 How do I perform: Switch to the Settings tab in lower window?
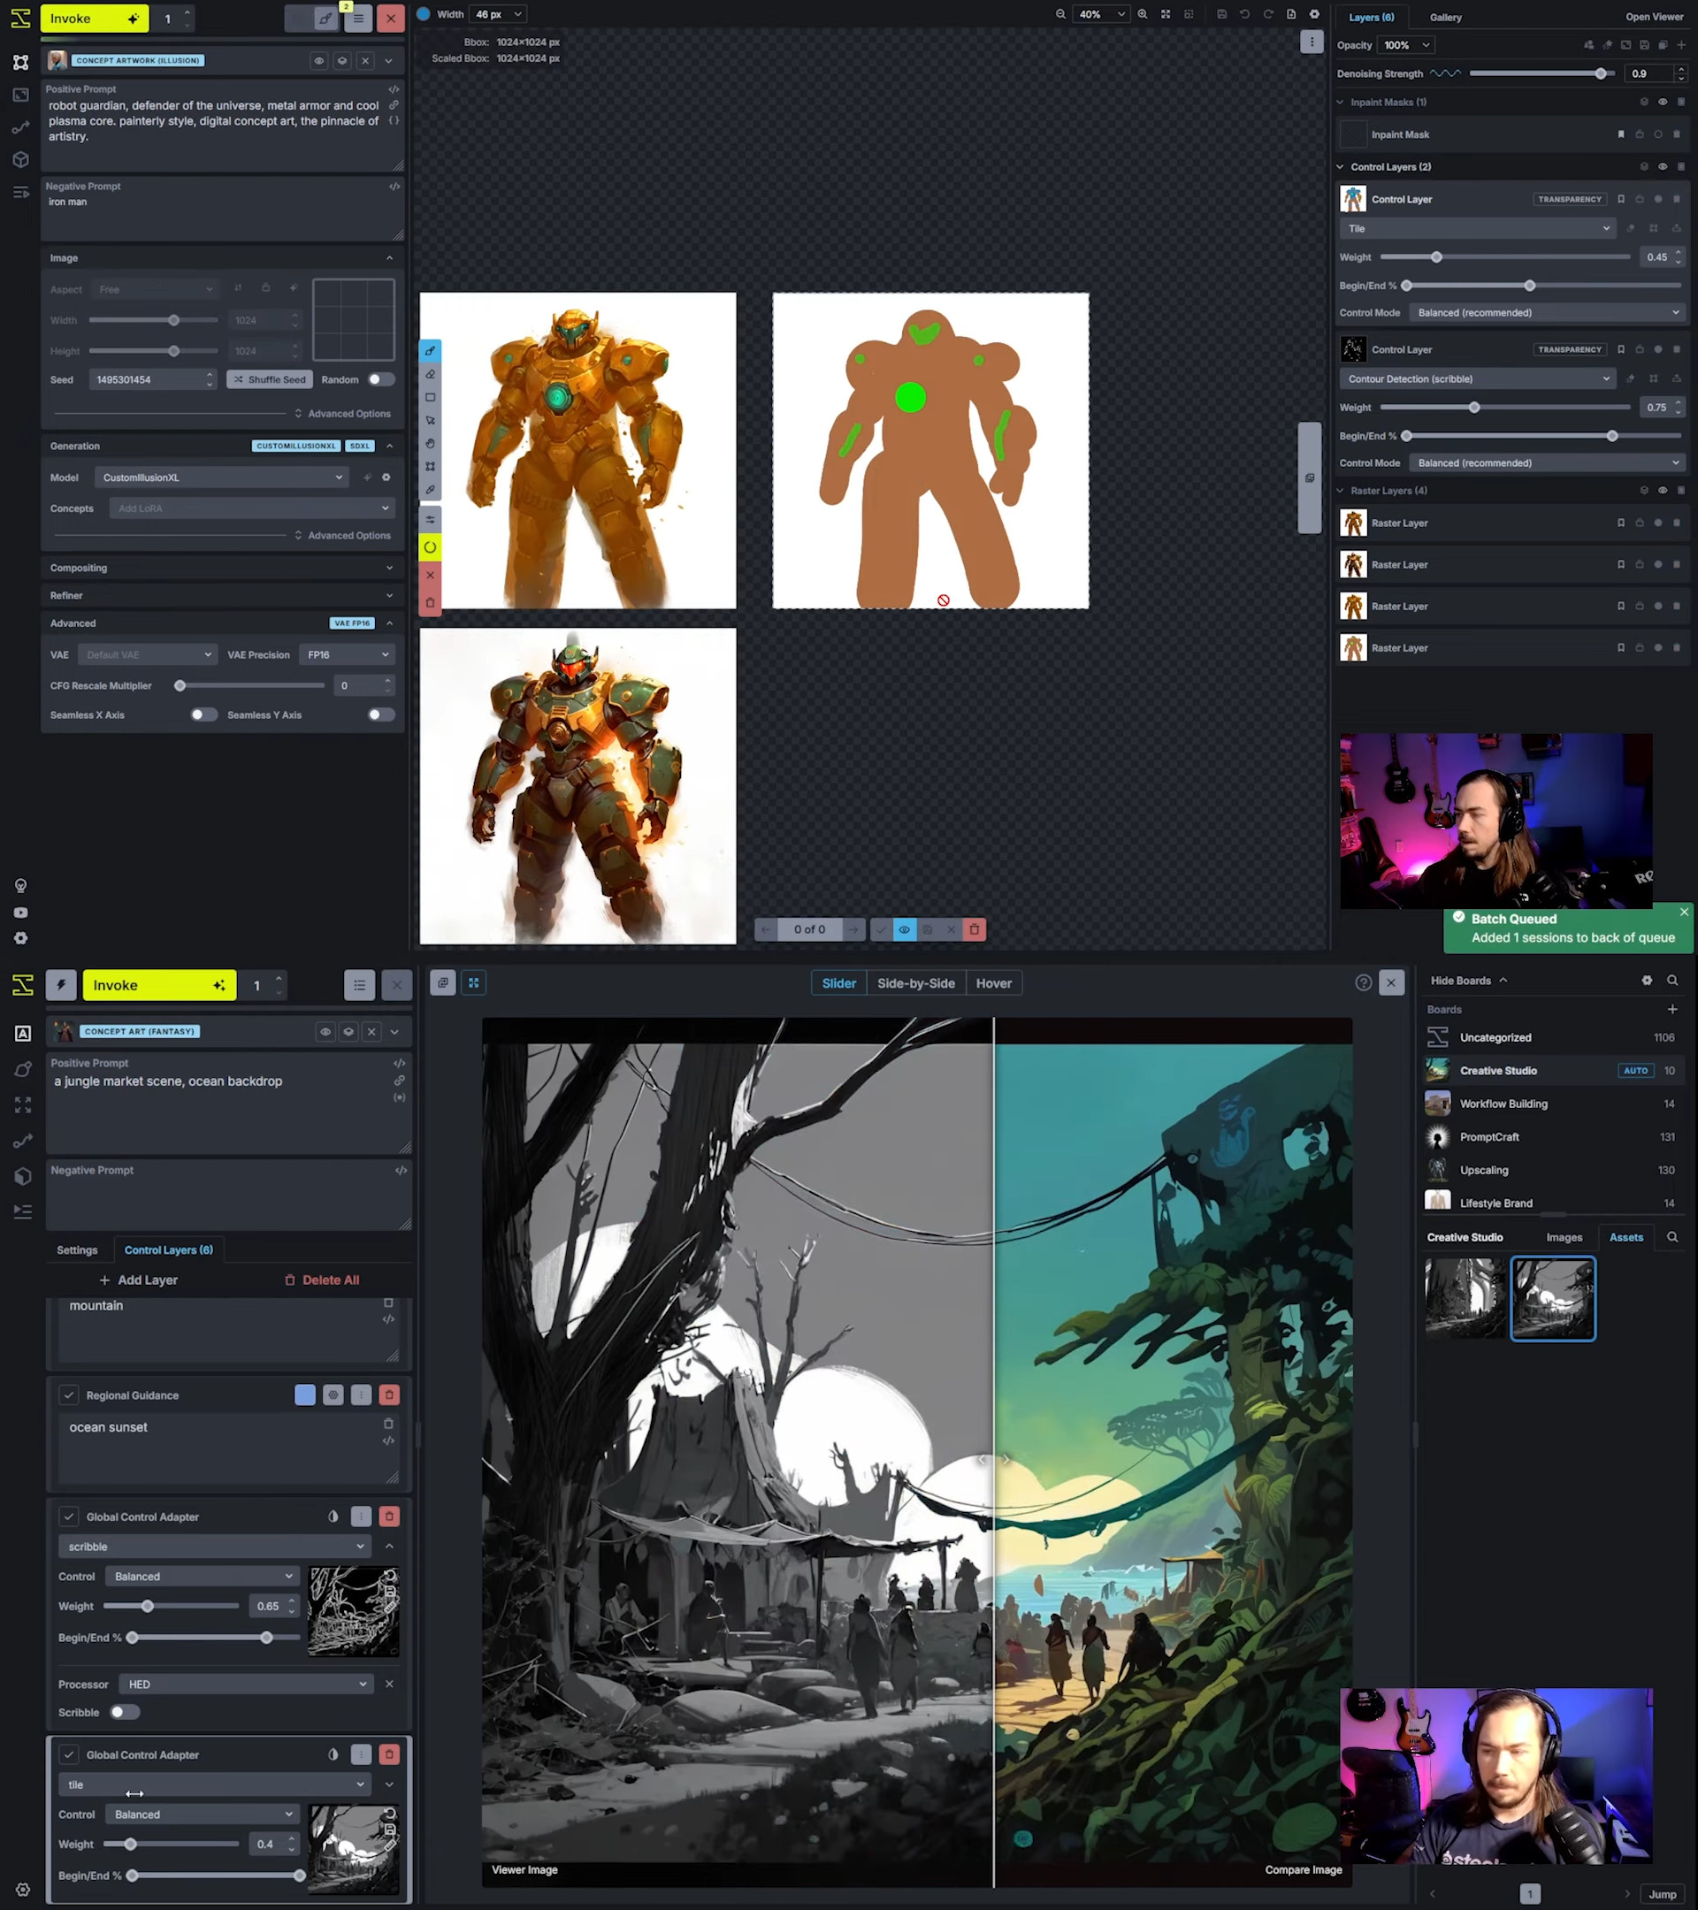point(78,1250)
